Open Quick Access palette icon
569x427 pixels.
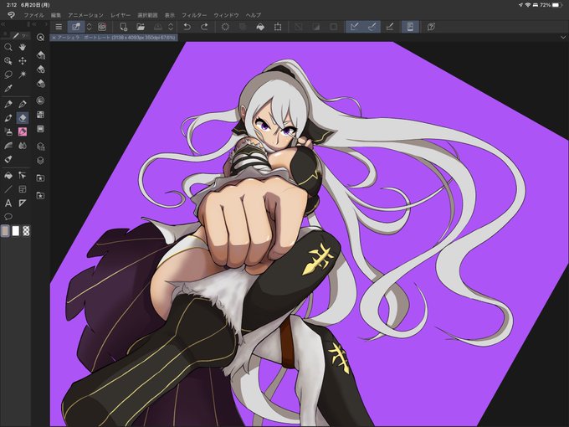[41, 37]
